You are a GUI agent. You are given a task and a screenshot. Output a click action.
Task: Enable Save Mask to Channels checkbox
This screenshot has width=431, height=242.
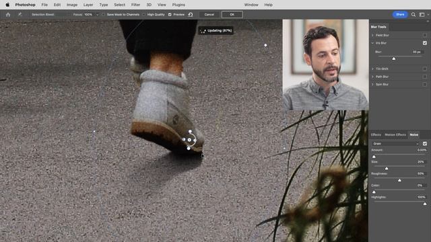coord(103,15)
